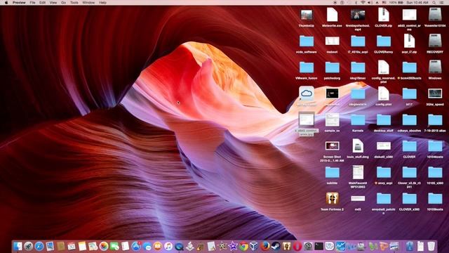Open the Tools menu
The image size is (449, 253).
point(74,3)
